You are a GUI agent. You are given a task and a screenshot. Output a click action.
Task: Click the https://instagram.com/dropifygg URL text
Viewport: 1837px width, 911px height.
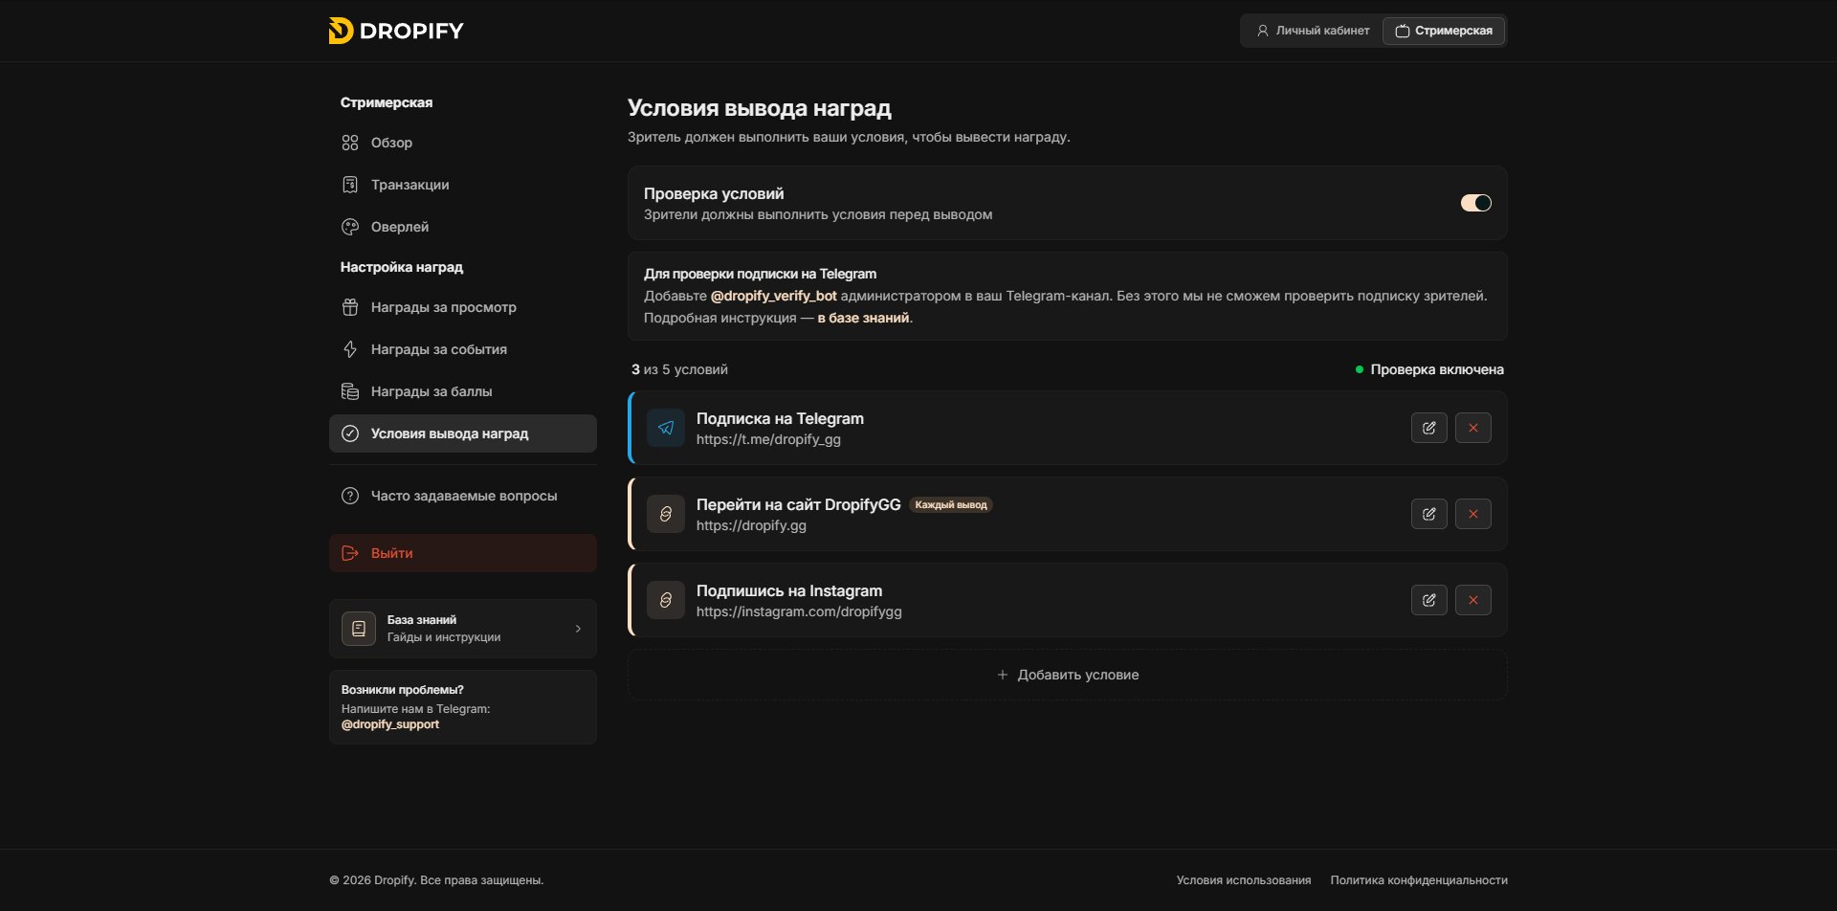click(799, 611)
